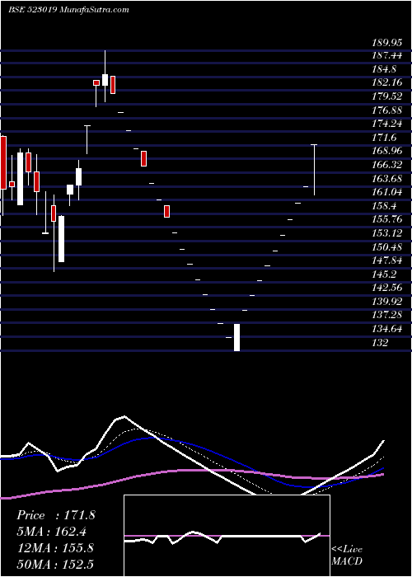The height and width of the screenshot is (577, 412).
Task: Click the 179.52 price axis label
Action: 386,96
